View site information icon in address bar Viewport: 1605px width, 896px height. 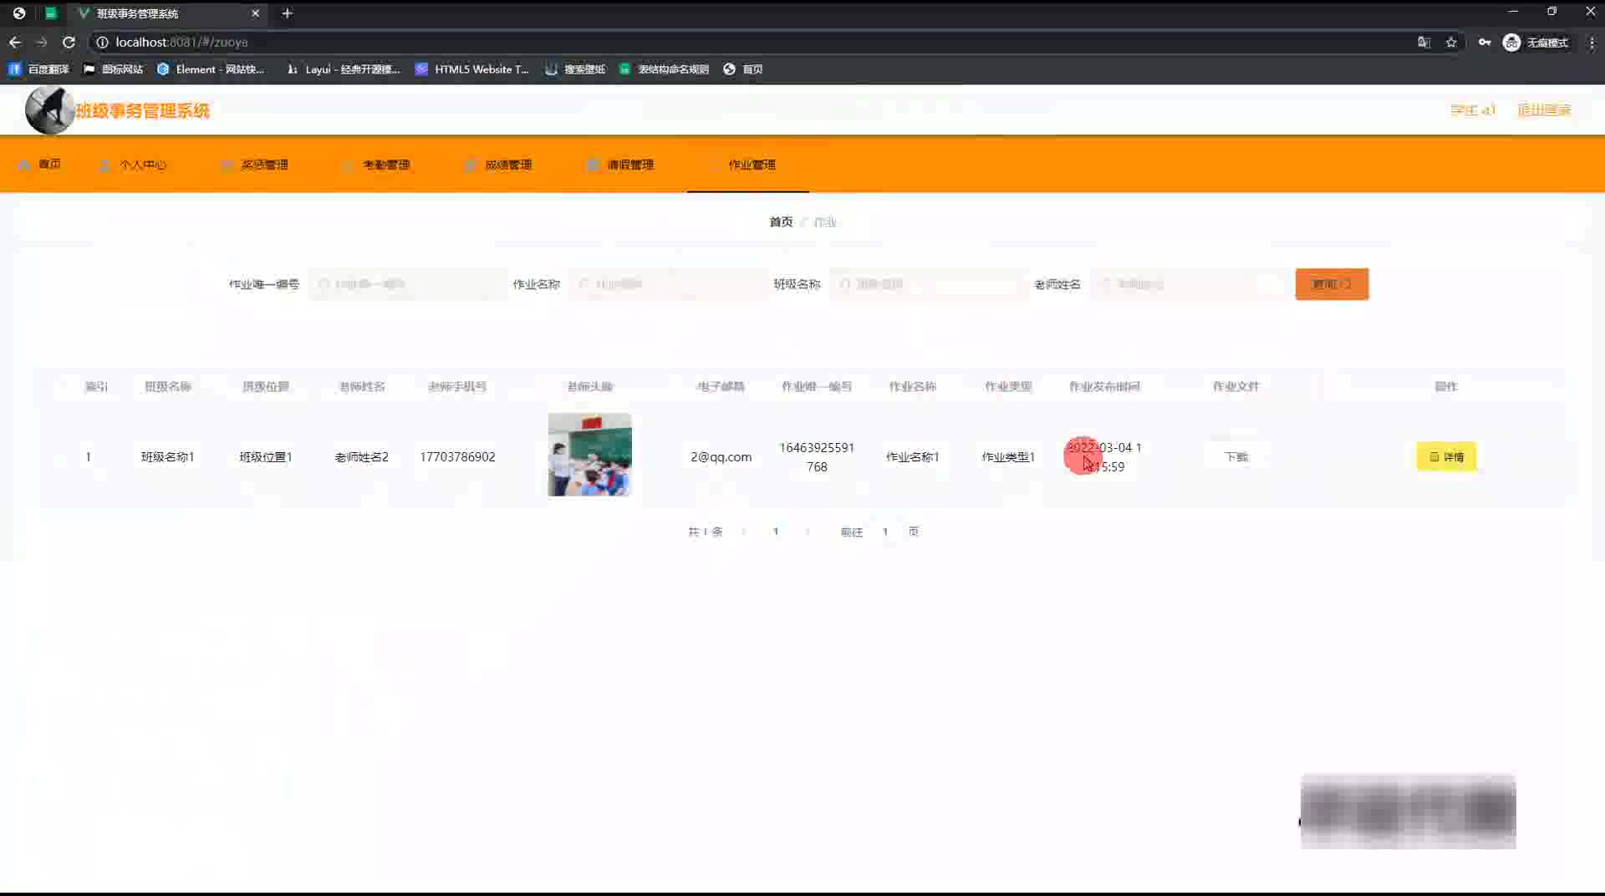tap(102, 42)
